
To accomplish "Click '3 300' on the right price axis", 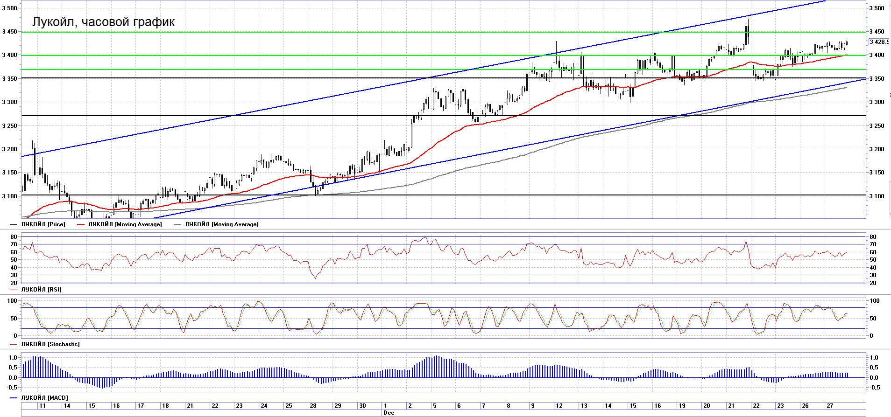I will 877,102.
